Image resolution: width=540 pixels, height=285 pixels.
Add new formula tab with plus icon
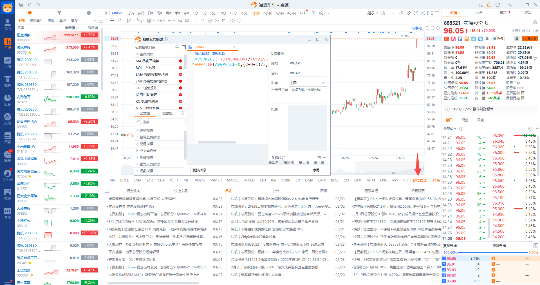(242, 47)
